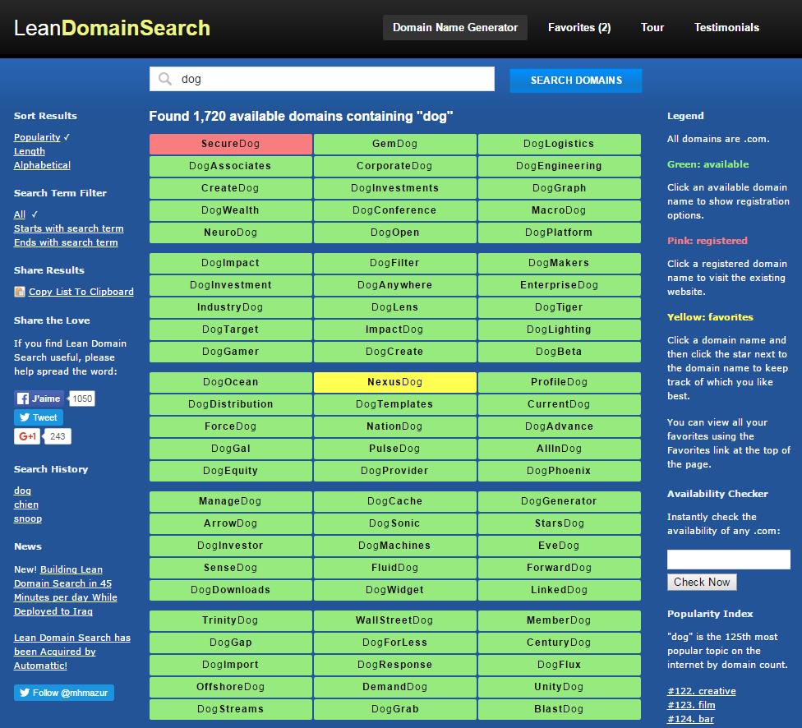
Task: Select the DogSonic domain
Action: click(x=395, y=523)
